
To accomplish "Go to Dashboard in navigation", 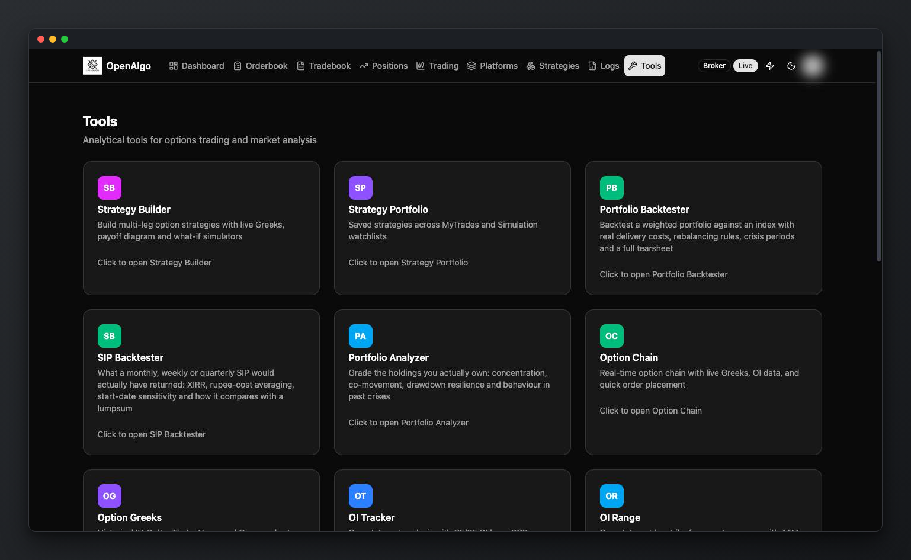I will click(x=197, y=66).
